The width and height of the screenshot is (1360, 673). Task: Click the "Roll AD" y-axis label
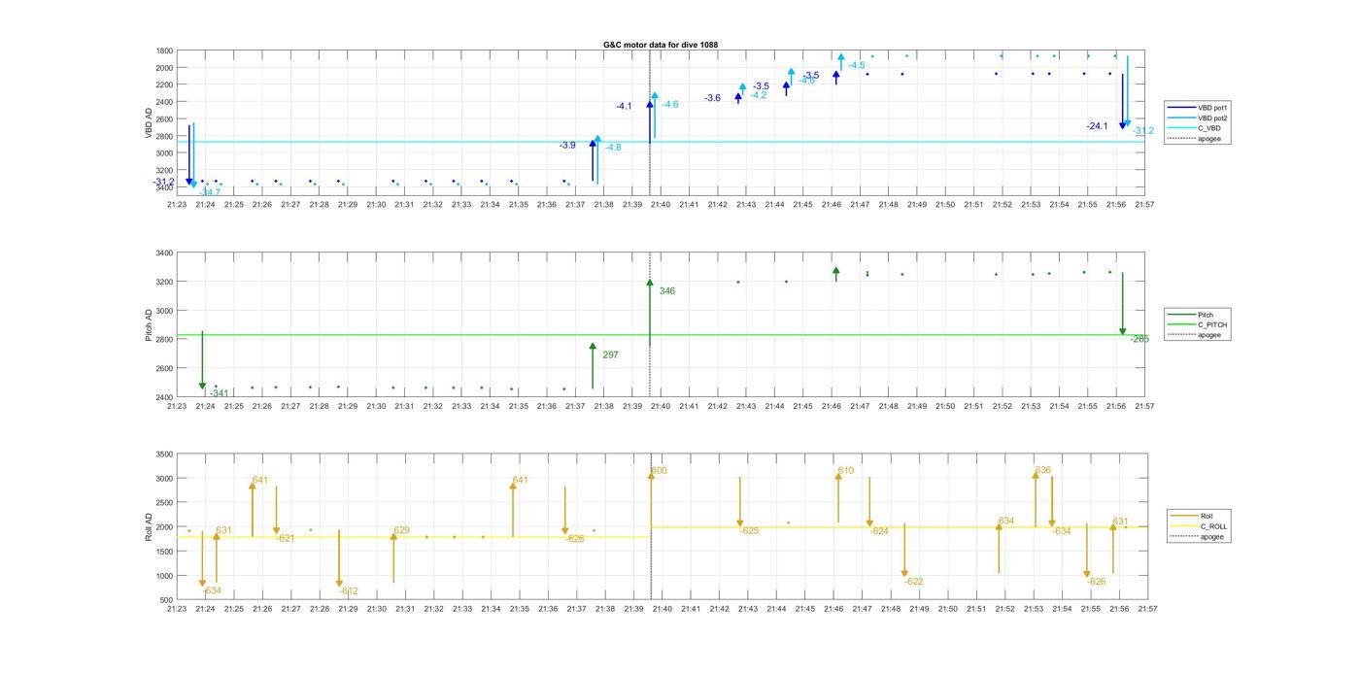coord(149,527)
